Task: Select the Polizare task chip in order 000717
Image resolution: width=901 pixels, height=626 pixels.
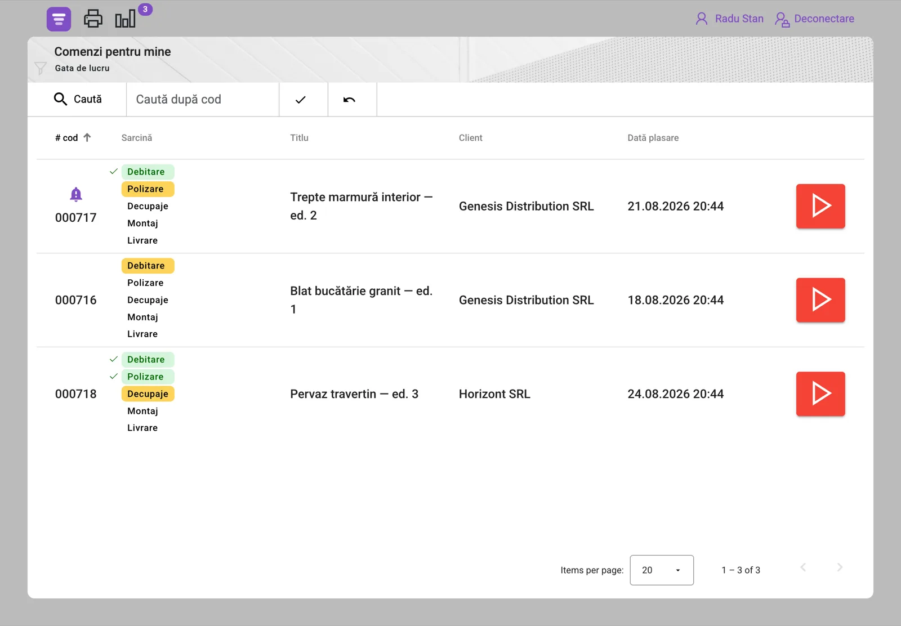Action: click(x=148, y=189)
